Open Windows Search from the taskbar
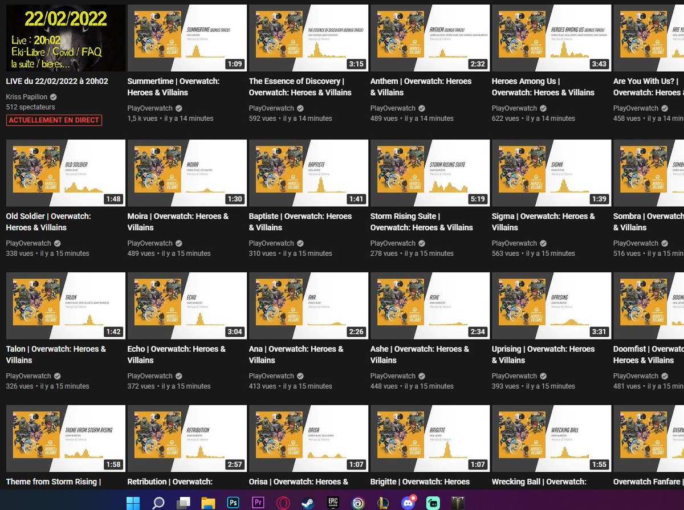The height and width of the screenshot is (510, 684). [x=158, y=503]
